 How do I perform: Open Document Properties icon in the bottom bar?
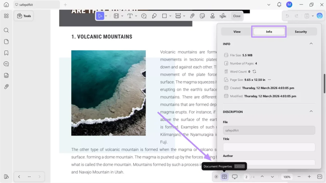point(224,177)
